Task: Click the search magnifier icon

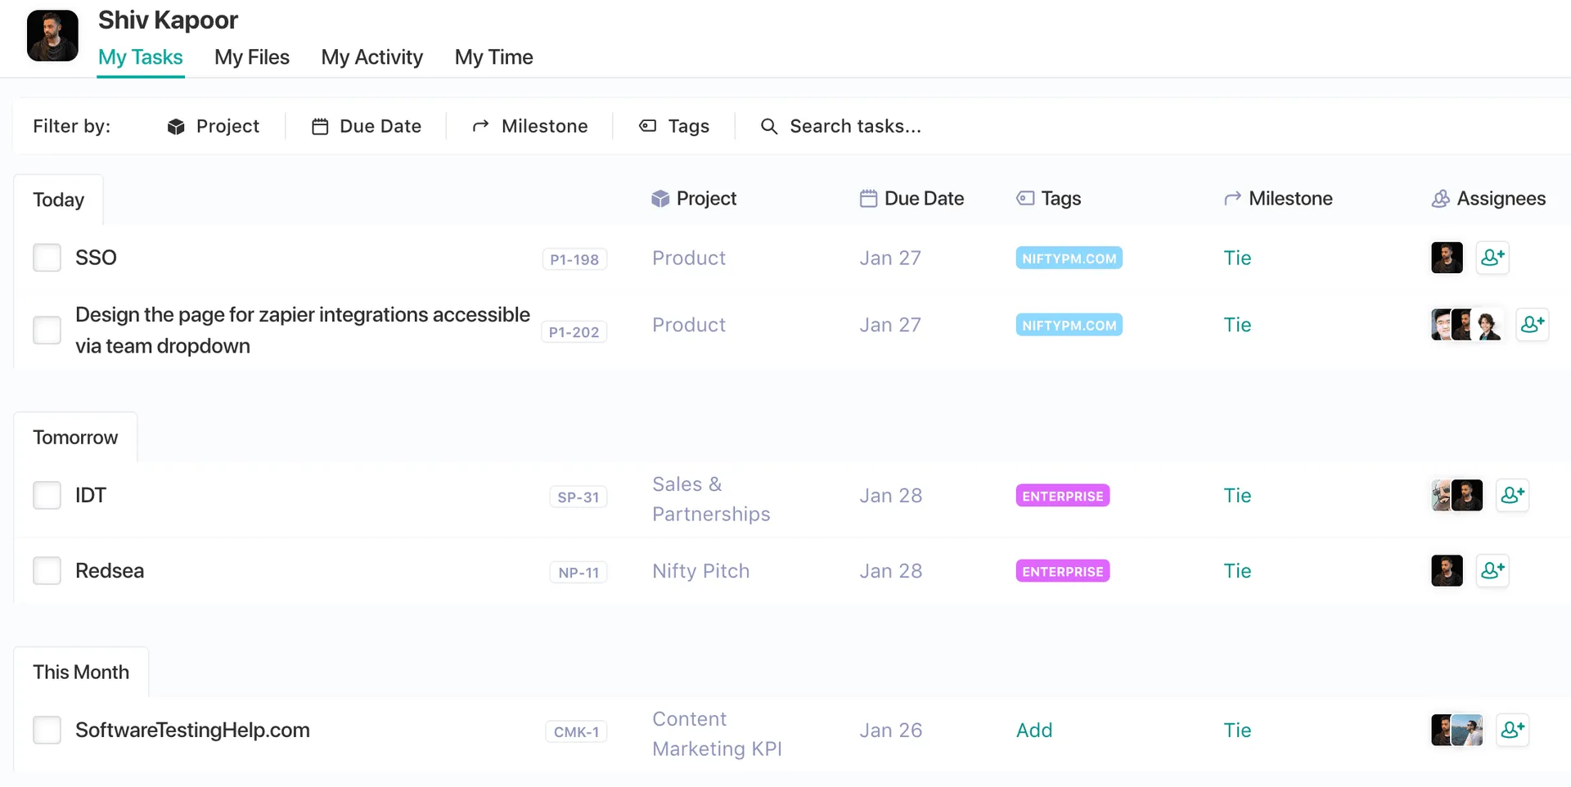Action: point(768,126)
